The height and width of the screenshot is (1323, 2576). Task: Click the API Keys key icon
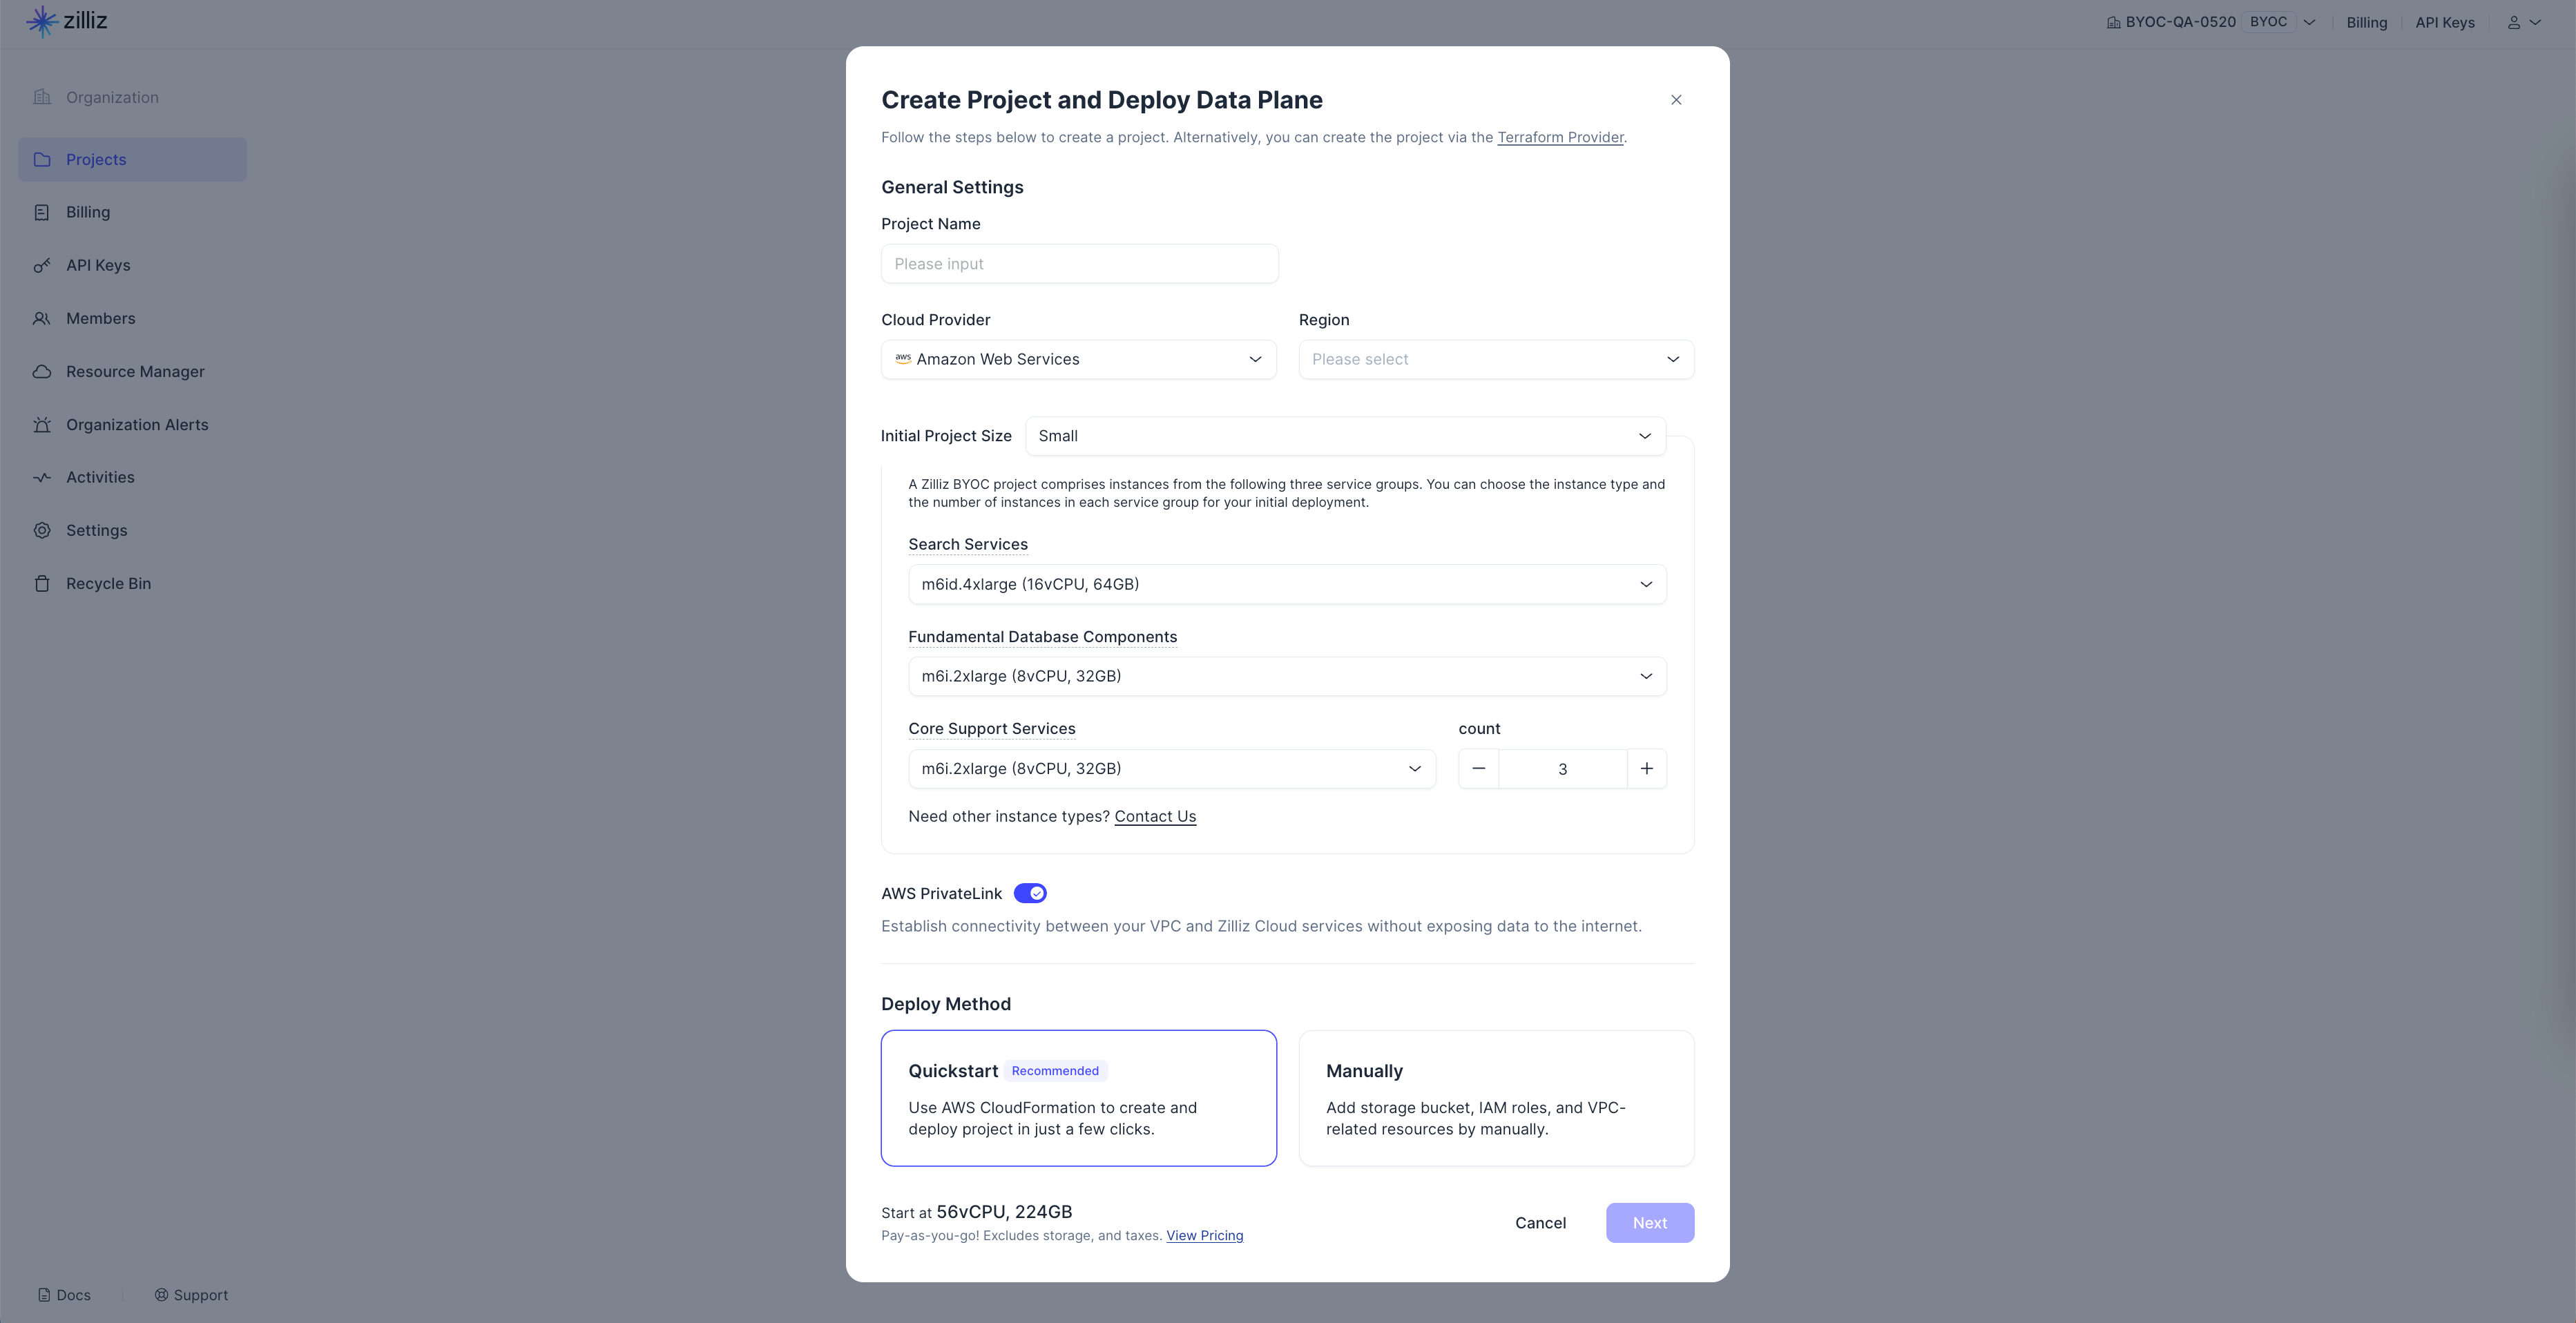pos(42,265)
